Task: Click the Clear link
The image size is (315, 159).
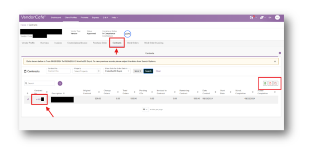Action: click(158, 71)
